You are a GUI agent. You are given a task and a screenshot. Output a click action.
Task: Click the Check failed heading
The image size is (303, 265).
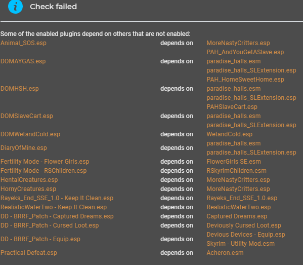pyautogui.click(x=53, y=7)
